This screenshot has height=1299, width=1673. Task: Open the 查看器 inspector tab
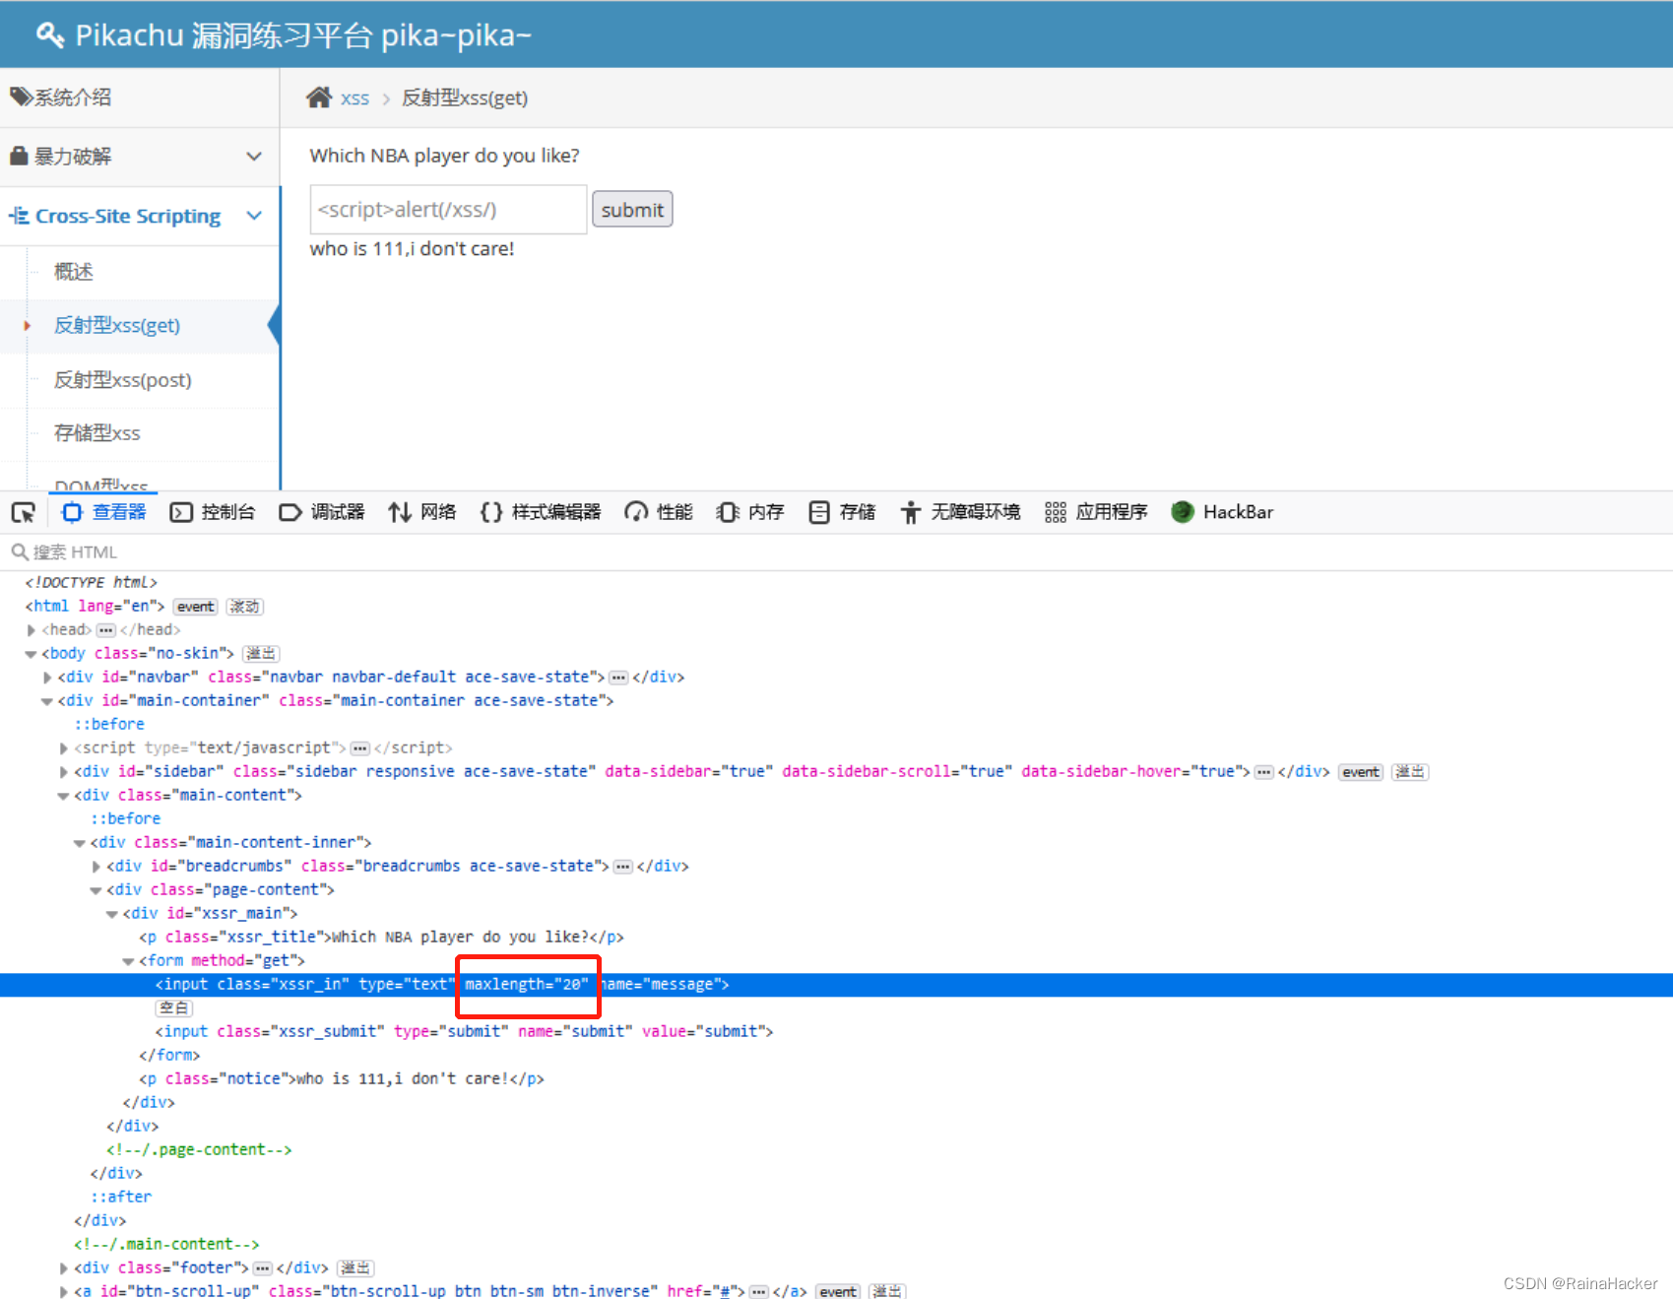pyautogui.click(x=103, y=512)
